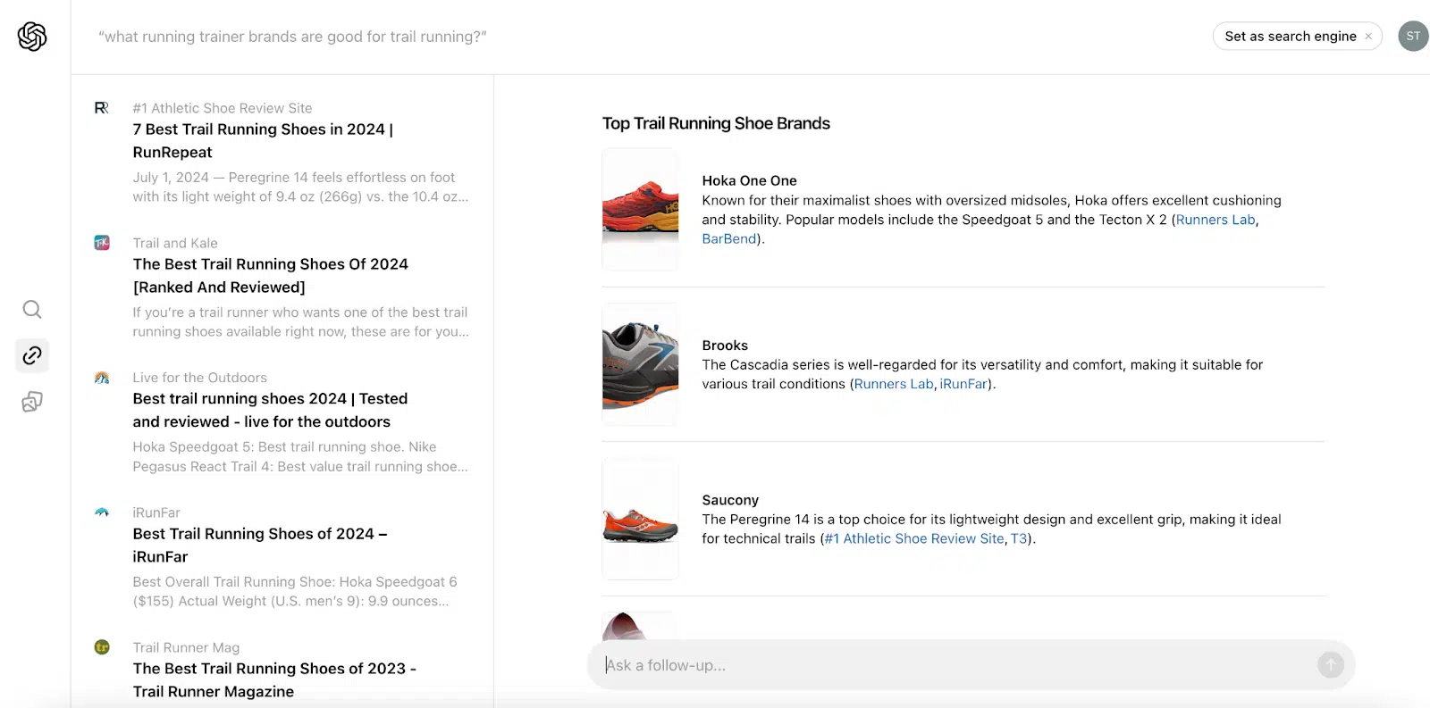This screenshot has width=1430, height=708.
Task: Click the search query text at top
Action: [292, 37]
